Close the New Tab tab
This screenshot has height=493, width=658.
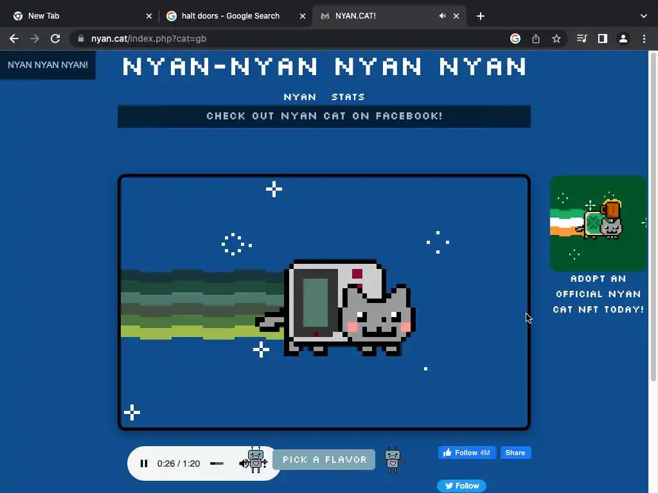pyautogui.click(x=149, y=16)
